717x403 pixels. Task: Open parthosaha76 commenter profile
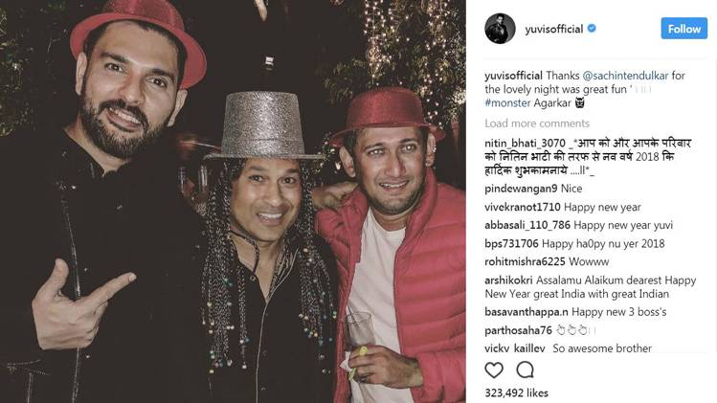point(519,330)
